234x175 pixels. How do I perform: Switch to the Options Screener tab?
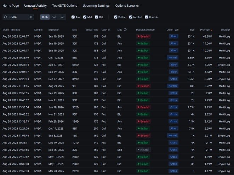tap(127, 6)
